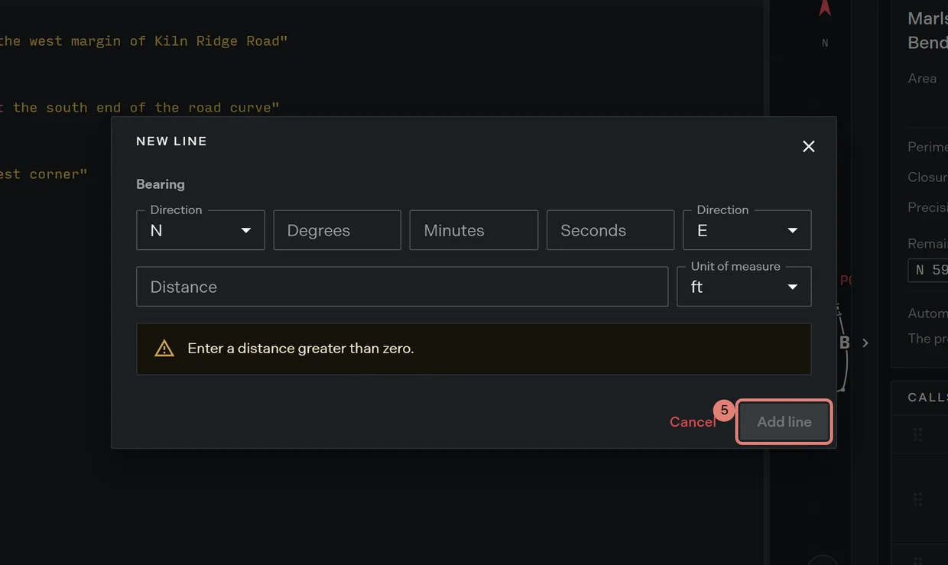Click the Area label in the side panel
The image size is (948, 565).
click(x=922, y=78)
